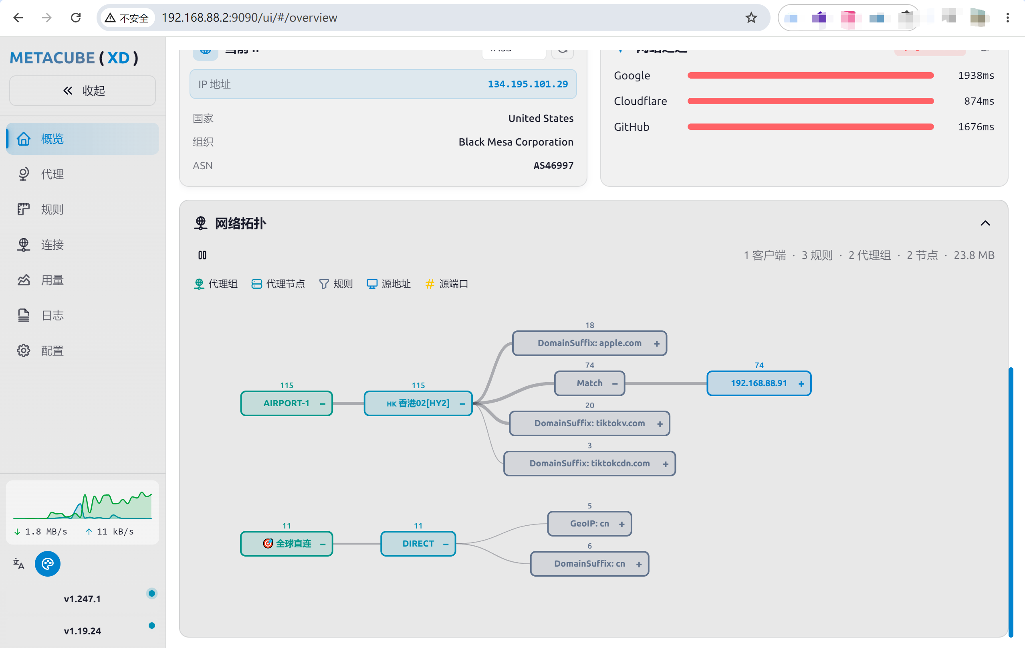Screen dimensions: 1025x648
Task: Open the browser three-dot menu
Action: pos(1007,18)
